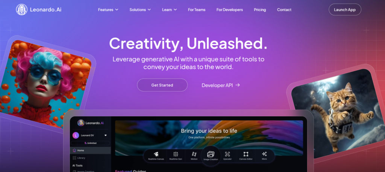Click the Leonardo.Ai logo in the header
Screen dimensions: 385x172
[x=39, y=10]
